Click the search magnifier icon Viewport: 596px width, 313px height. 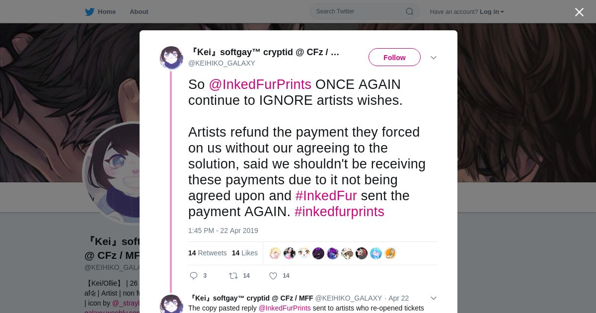(x=409, y=11)
